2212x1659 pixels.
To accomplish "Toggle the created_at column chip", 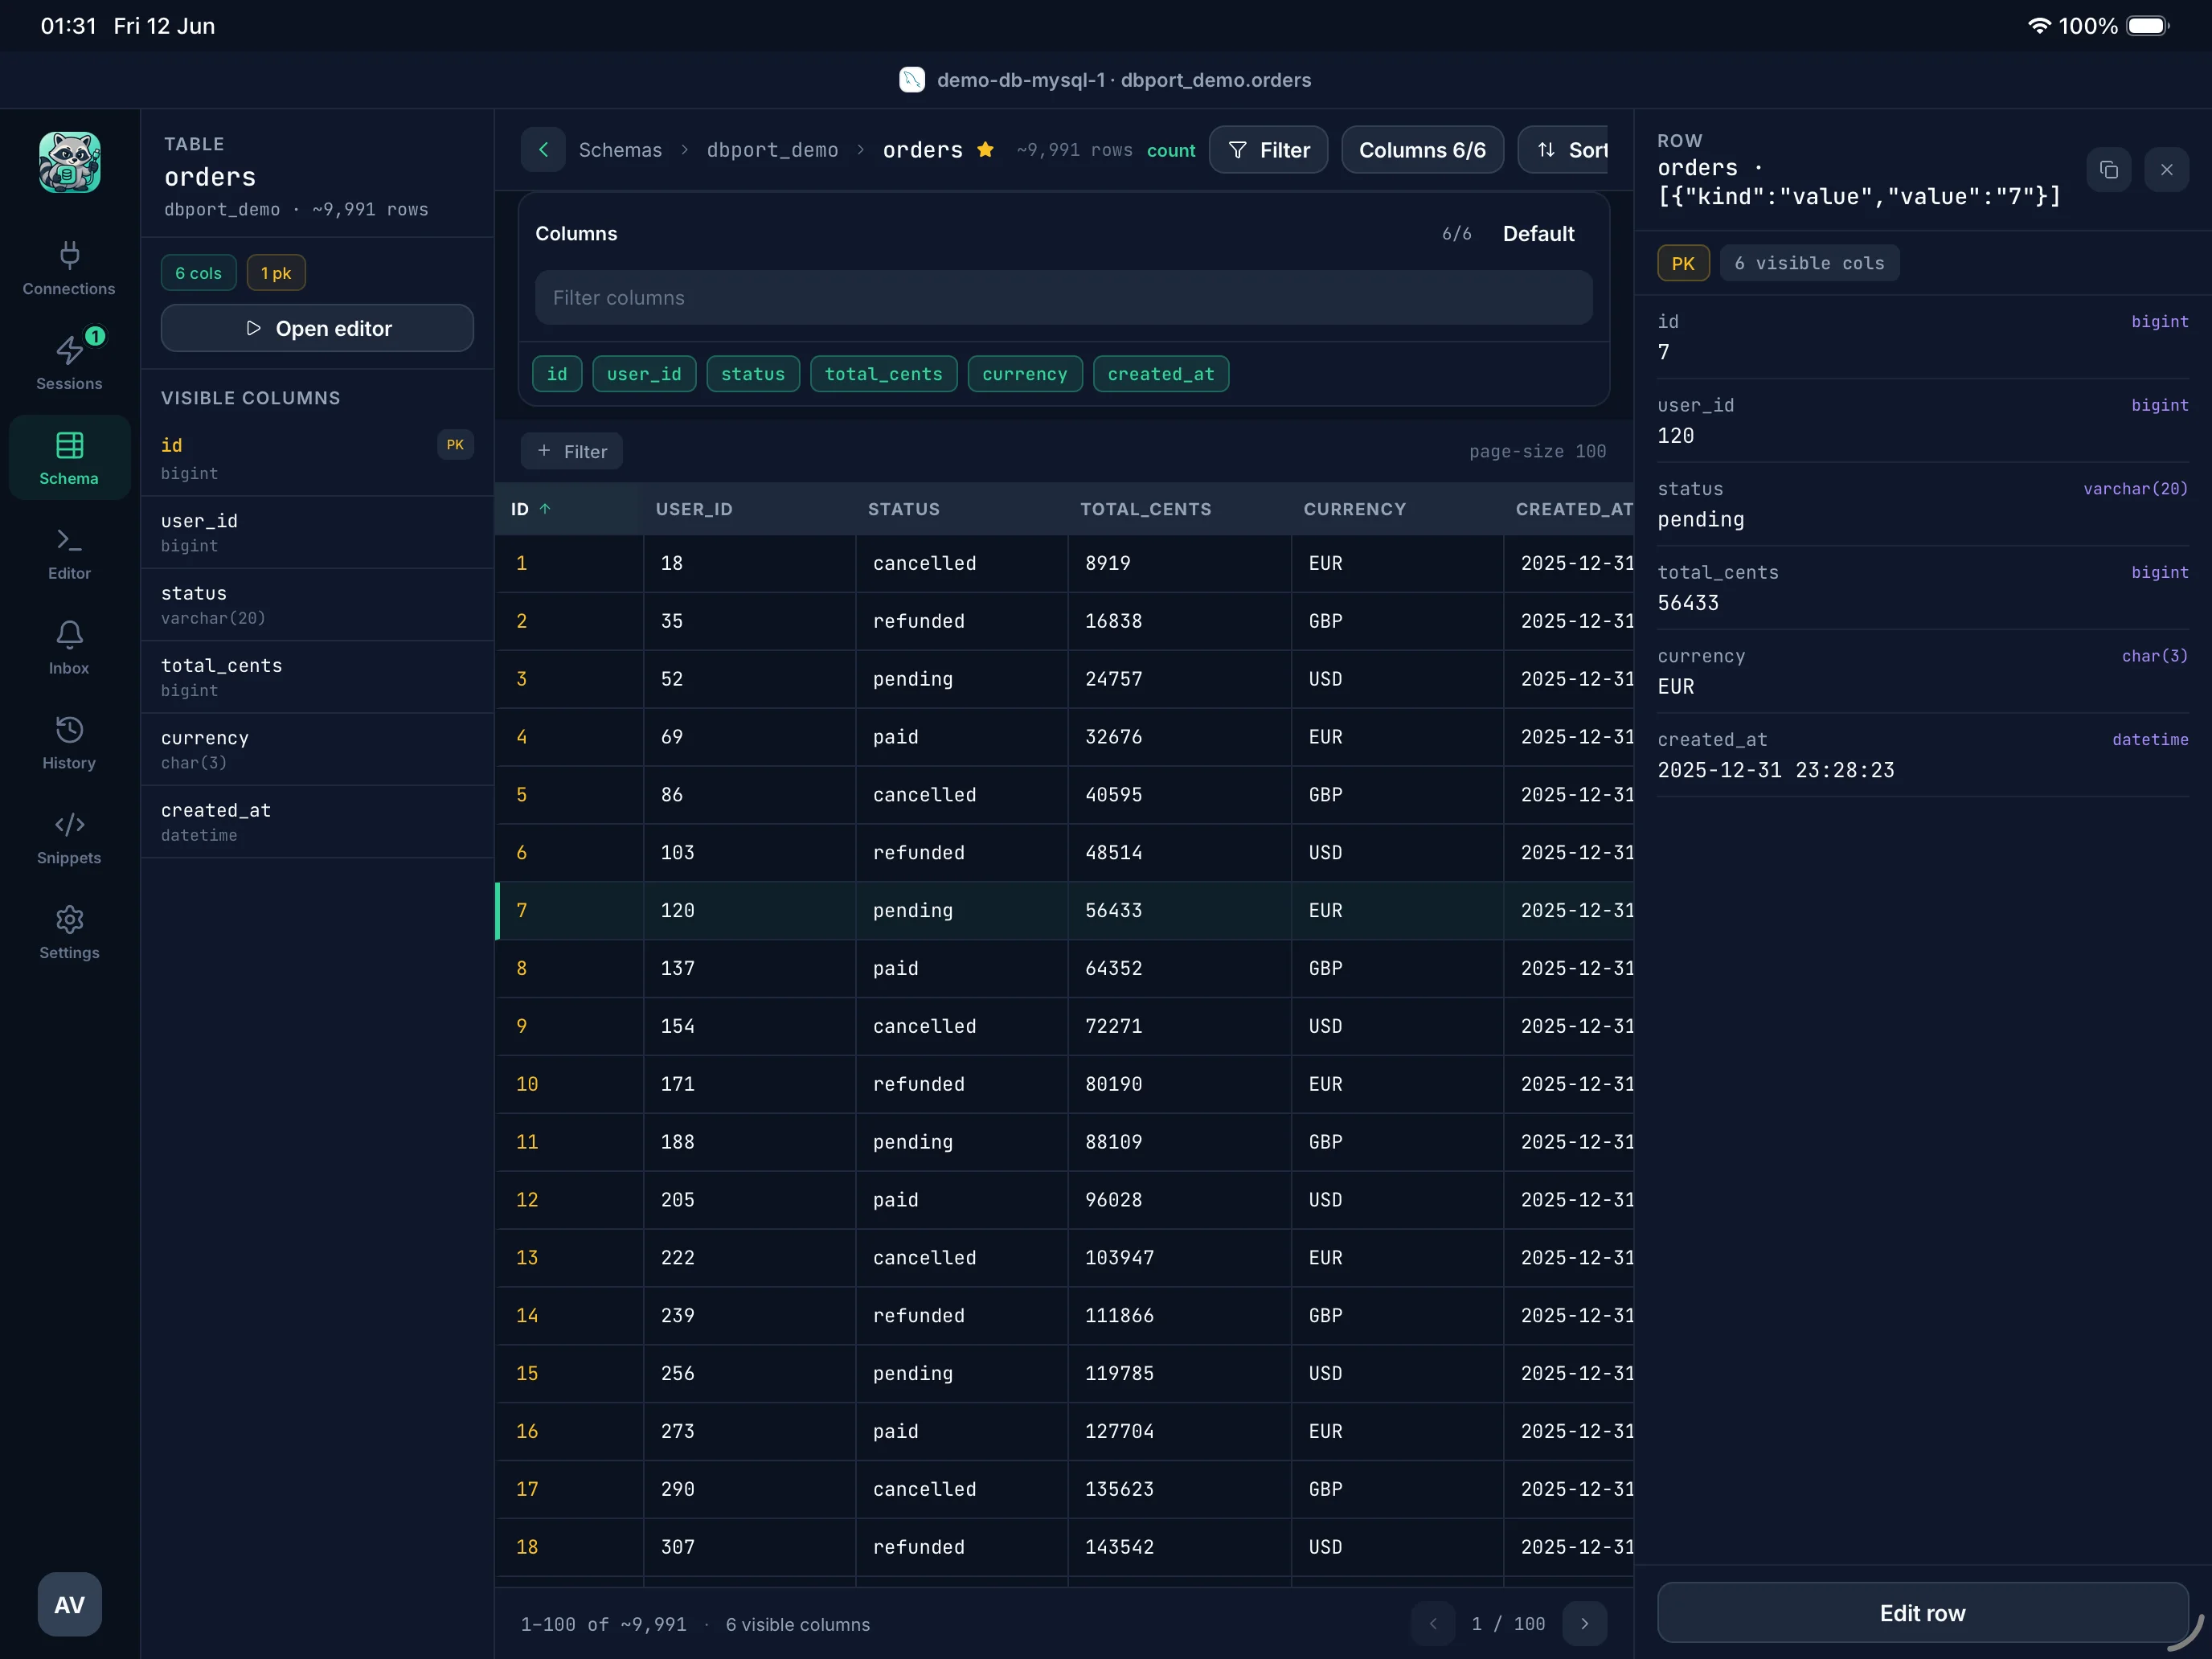I will coord(1161,374).
